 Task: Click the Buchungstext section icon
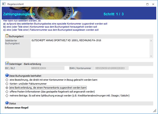[7, 36]
